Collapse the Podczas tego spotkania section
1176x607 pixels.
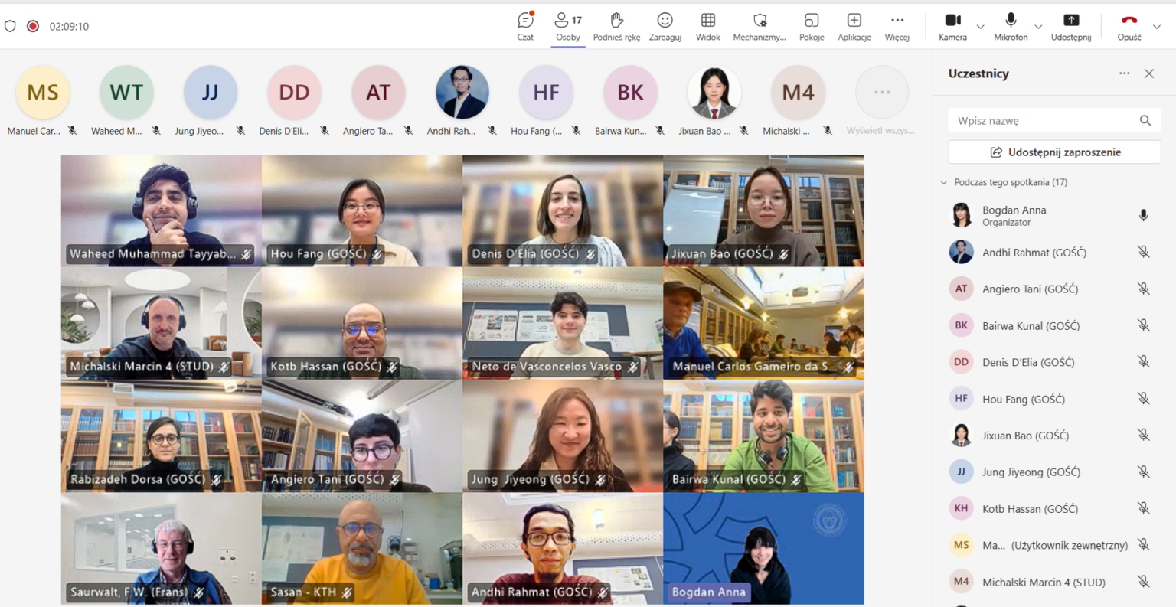tap(944, 182)
